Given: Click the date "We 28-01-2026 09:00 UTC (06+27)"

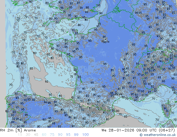Looking at the screenshot, I should tap(138, 130).
